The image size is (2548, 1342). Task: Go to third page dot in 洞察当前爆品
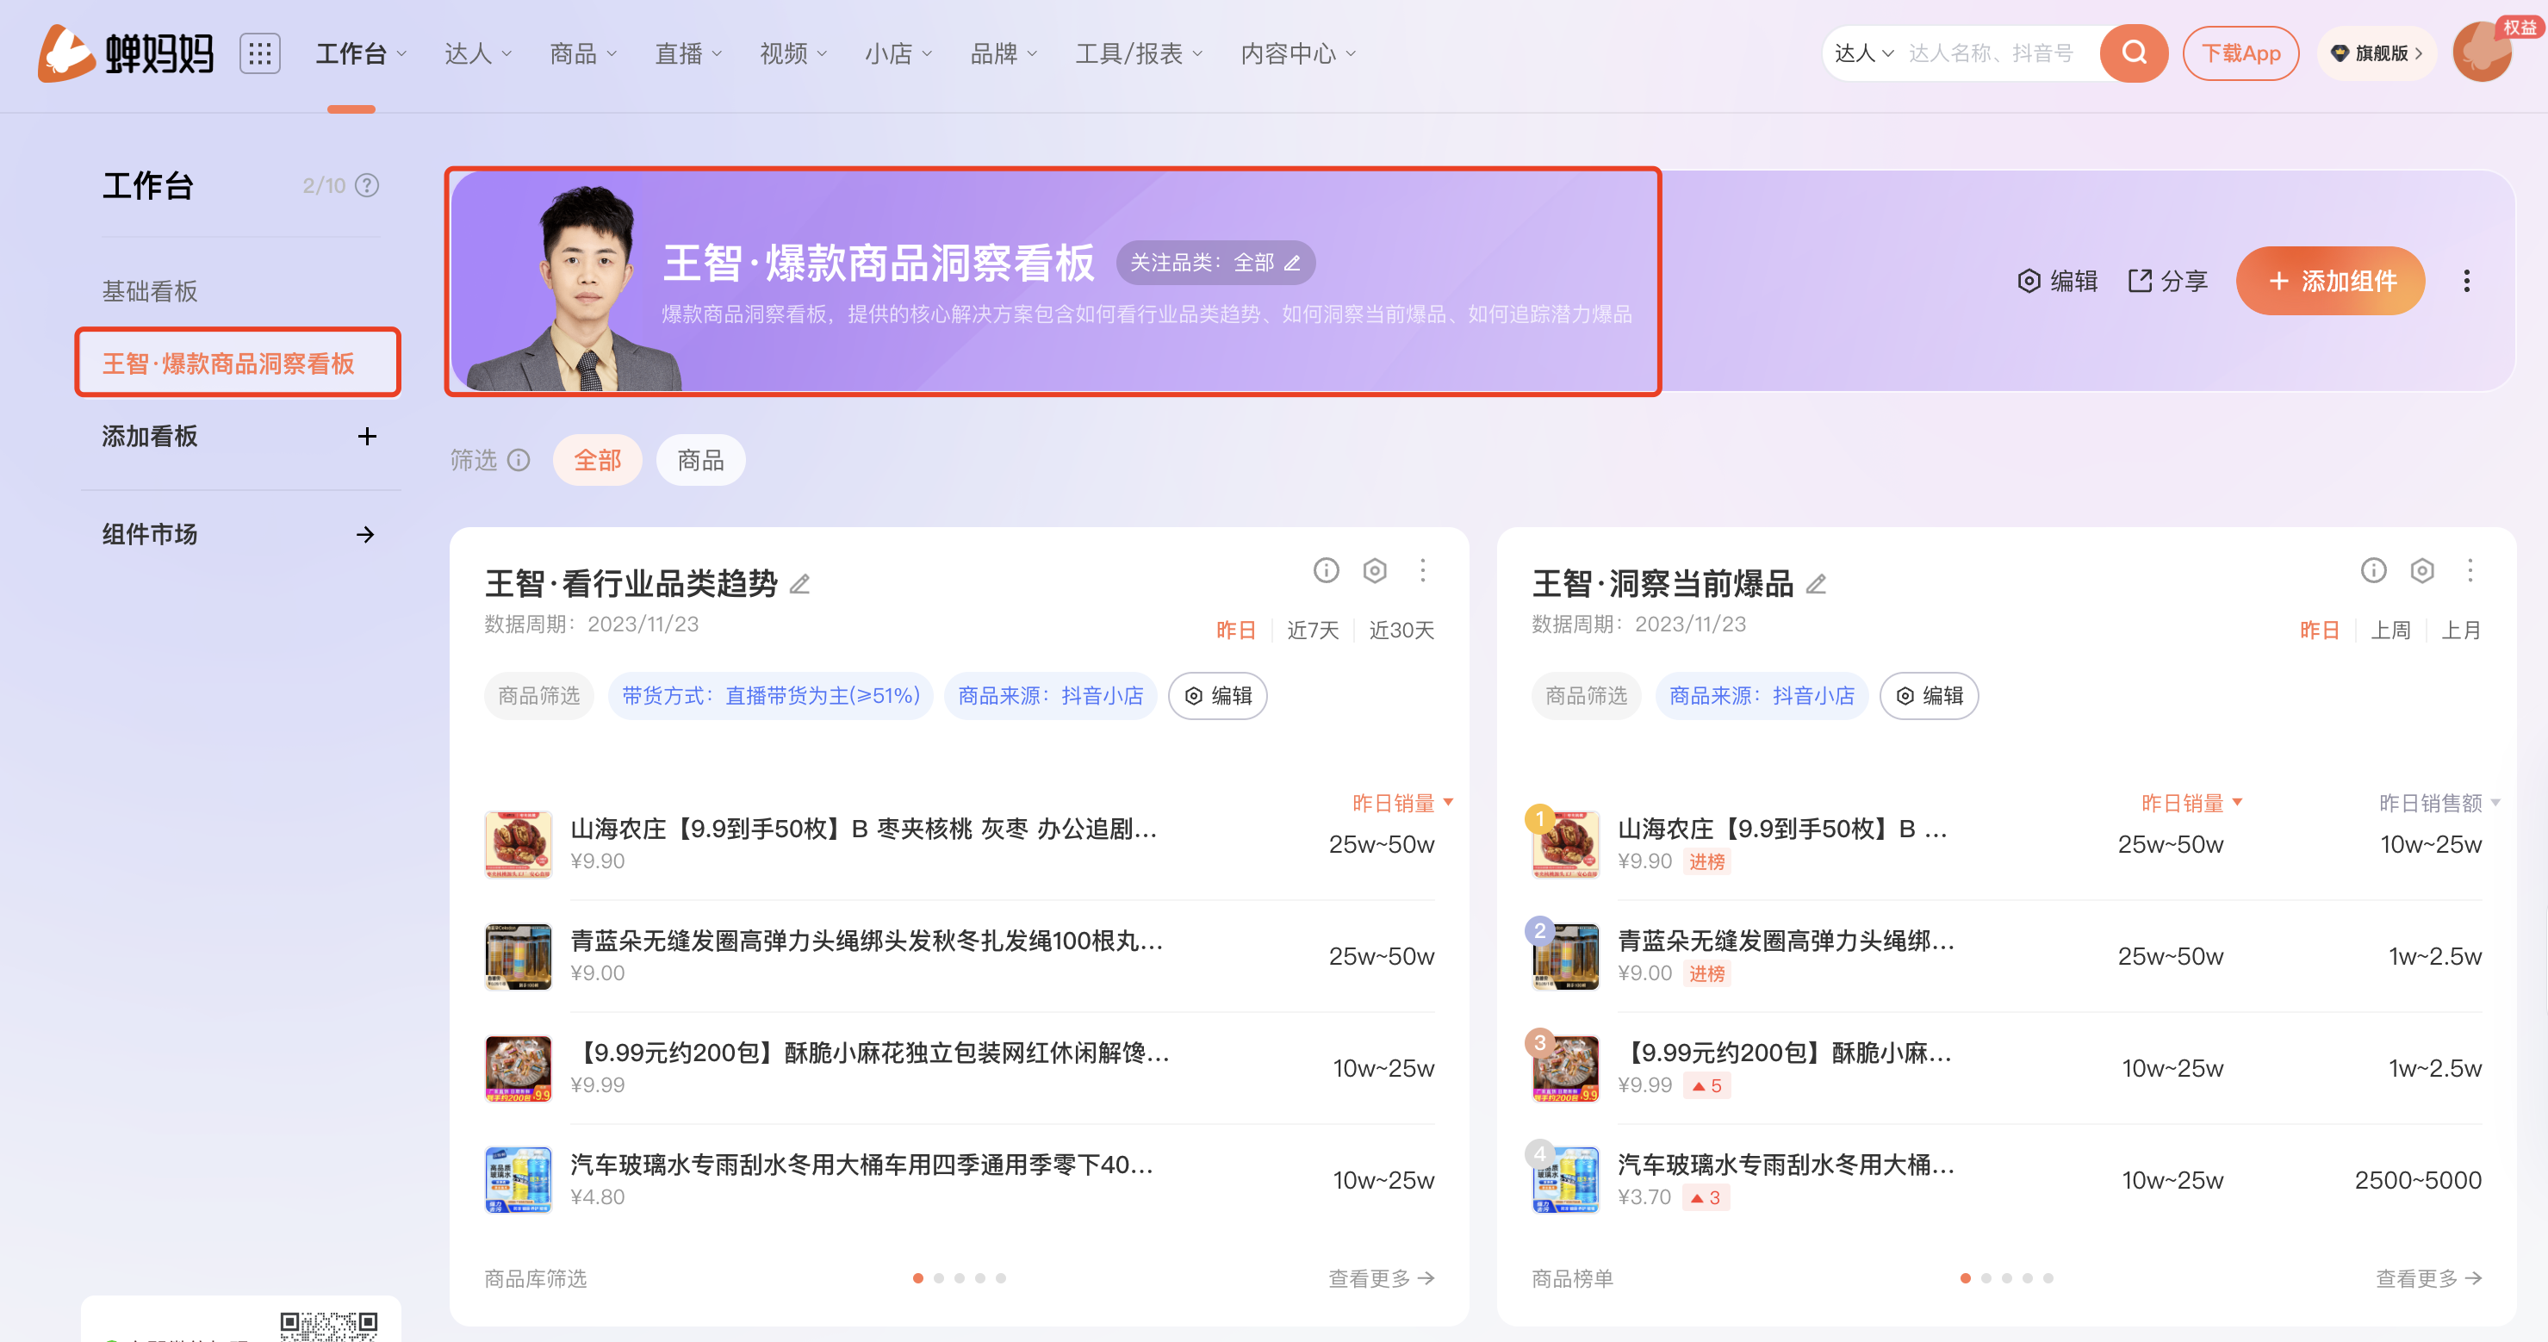point(2007,1279)
